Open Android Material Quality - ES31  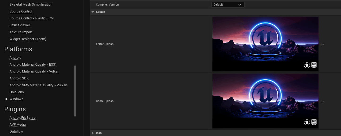(33, 65)
